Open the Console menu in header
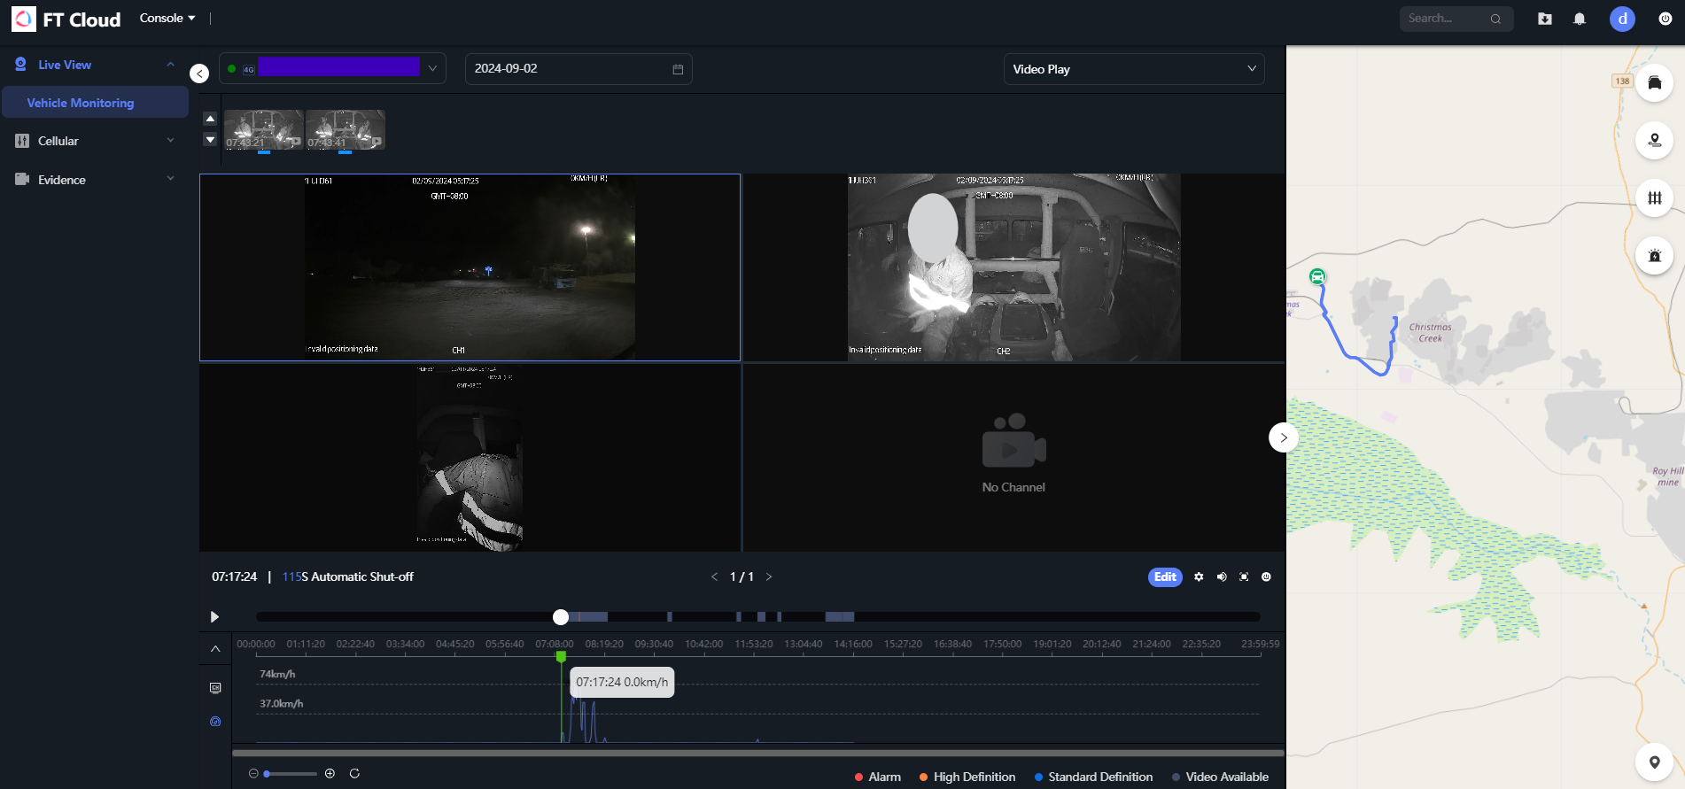The width and height of the screenshot is (1685, 789). coord(167,18)
